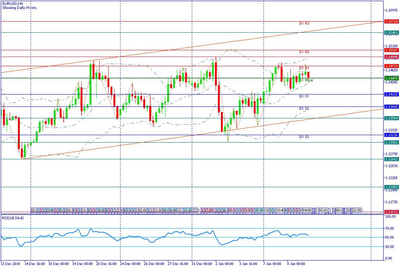Select the 1.13216 blue S3 price label
The height and width of the screenshot is (268, 403).
[391, 135]
